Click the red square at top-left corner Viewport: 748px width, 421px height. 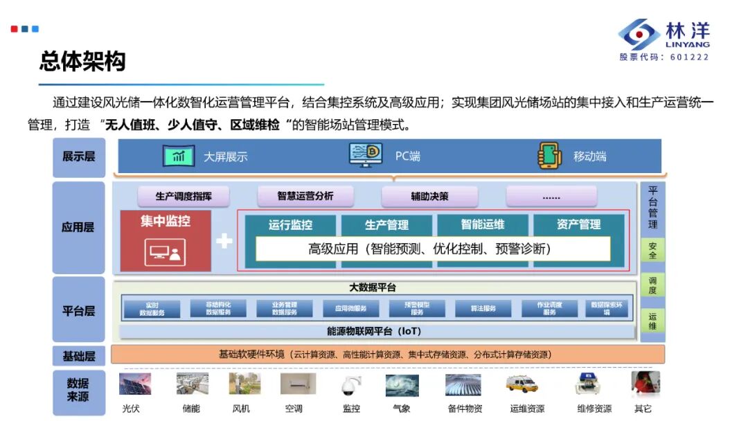pyautogui.click(x=15, y=29)
